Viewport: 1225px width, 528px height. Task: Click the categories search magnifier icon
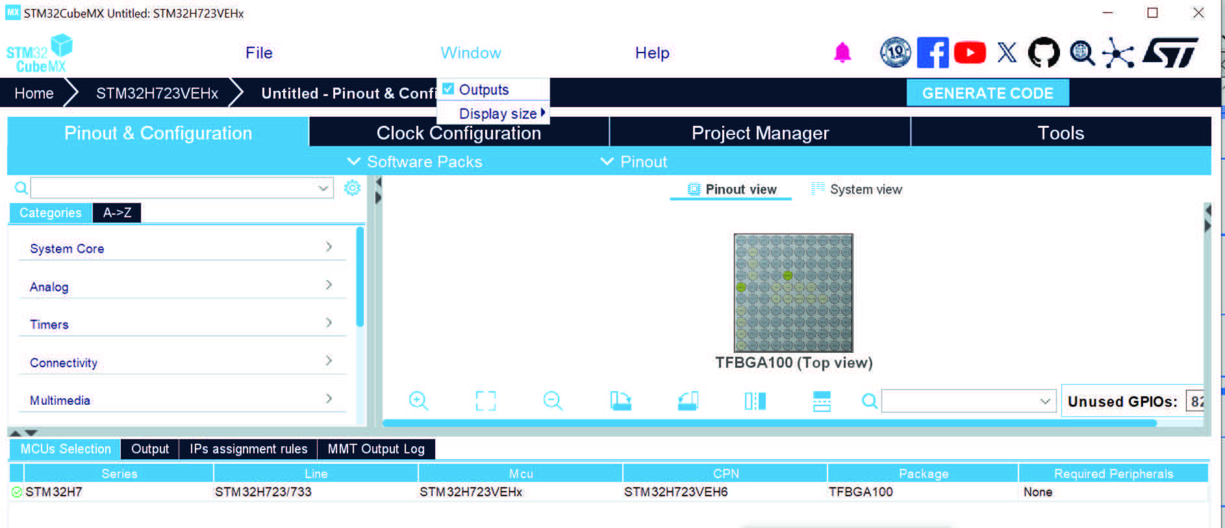(21, 188)
